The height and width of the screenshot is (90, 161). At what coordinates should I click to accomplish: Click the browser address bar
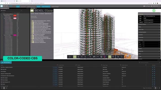point(78,3)
